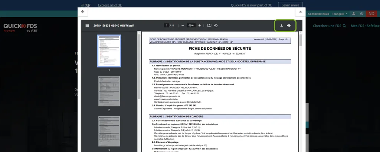Click the 3E logo in top bar
Screen dimensions: 380x152
click(86, 5)
